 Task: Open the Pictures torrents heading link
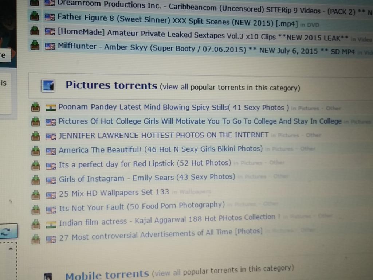(x=111, y=85)
